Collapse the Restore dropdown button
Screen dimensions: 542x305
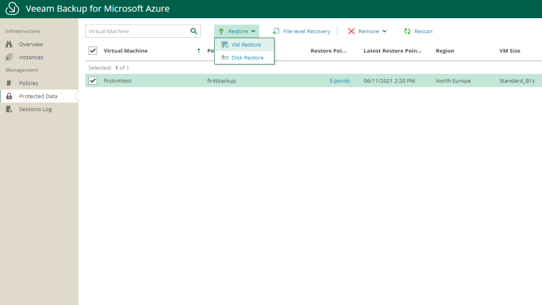tap(237, 31)
